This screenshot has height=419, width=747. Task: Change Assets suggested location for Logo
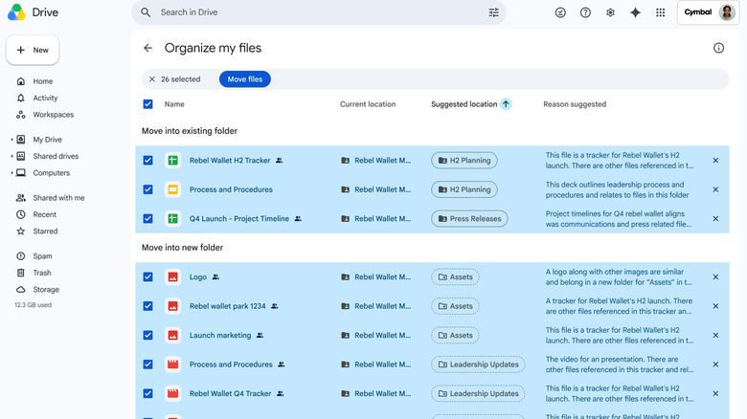tap(455, 276)
